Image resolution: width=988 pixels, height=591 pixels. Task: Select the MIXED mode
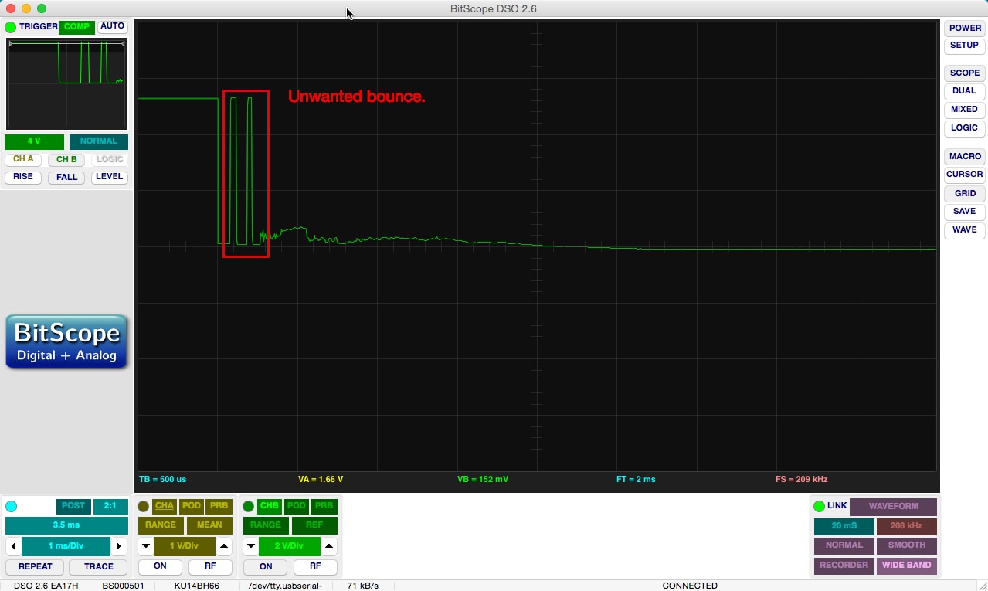coord(964,110)
